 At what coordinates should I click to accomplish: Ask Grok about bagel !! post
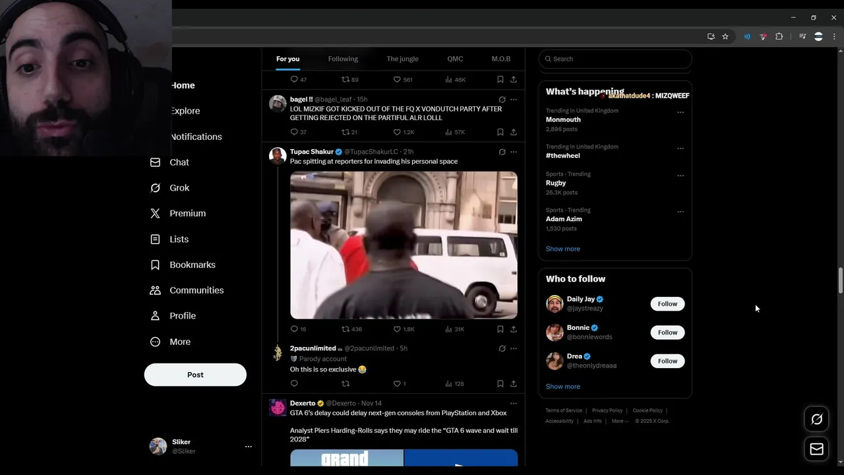pyautogui.click(x=502, y=100)
